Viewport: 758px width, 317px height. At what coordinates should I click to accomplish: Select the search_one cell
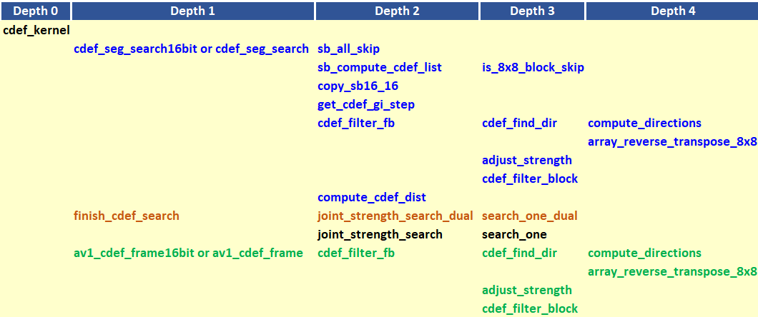pos(514,234)
